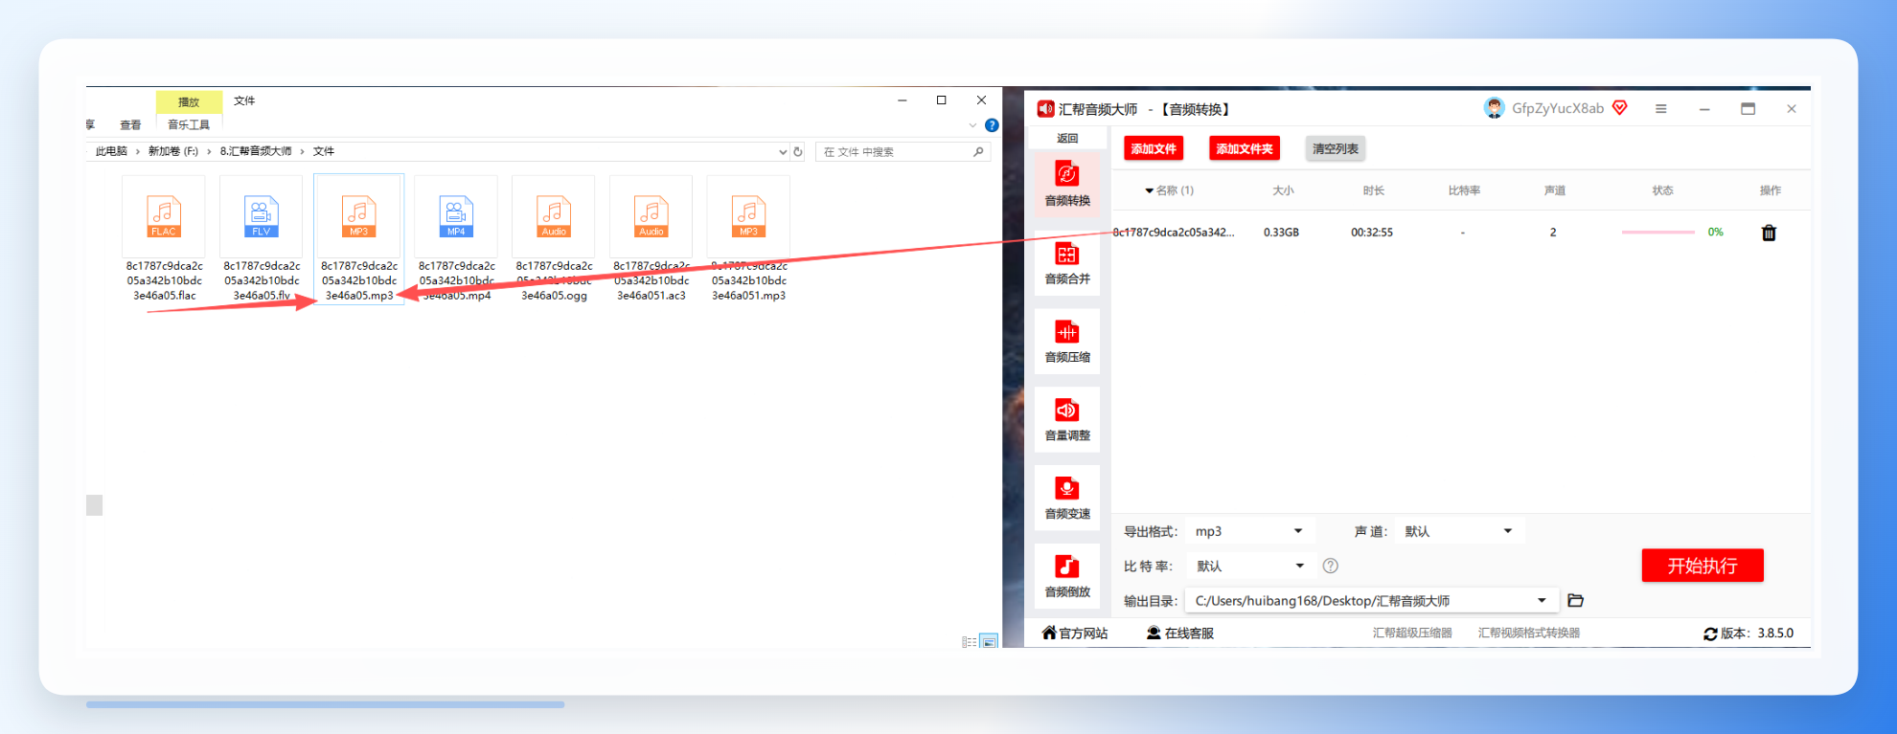Open the 音频压缩 audio compress tool
Viewport: 1897px width, 734px height.
pyautogui.click(x=1067, y=341)
